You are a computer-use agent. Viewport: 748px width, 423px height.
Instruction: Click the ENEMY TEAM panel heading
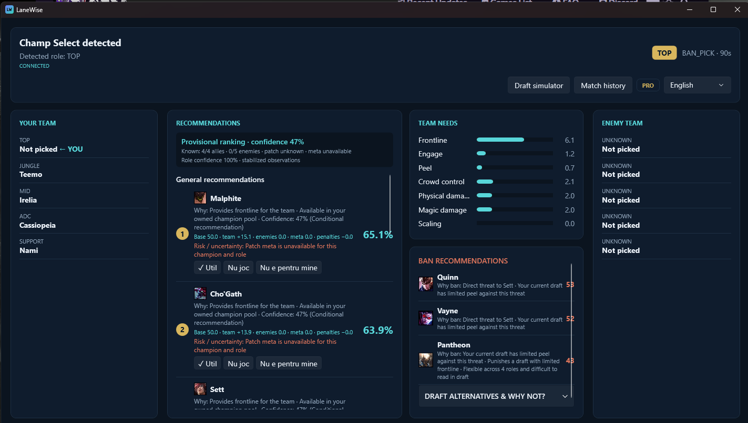(622, 123)
